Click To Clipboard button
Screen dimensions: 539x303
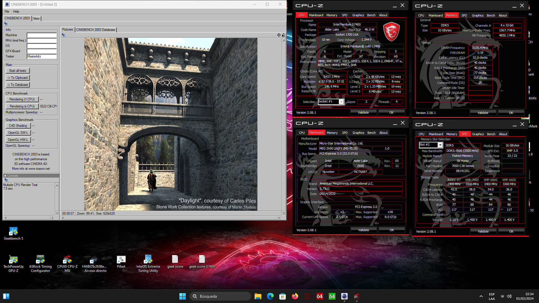point(18,78)
